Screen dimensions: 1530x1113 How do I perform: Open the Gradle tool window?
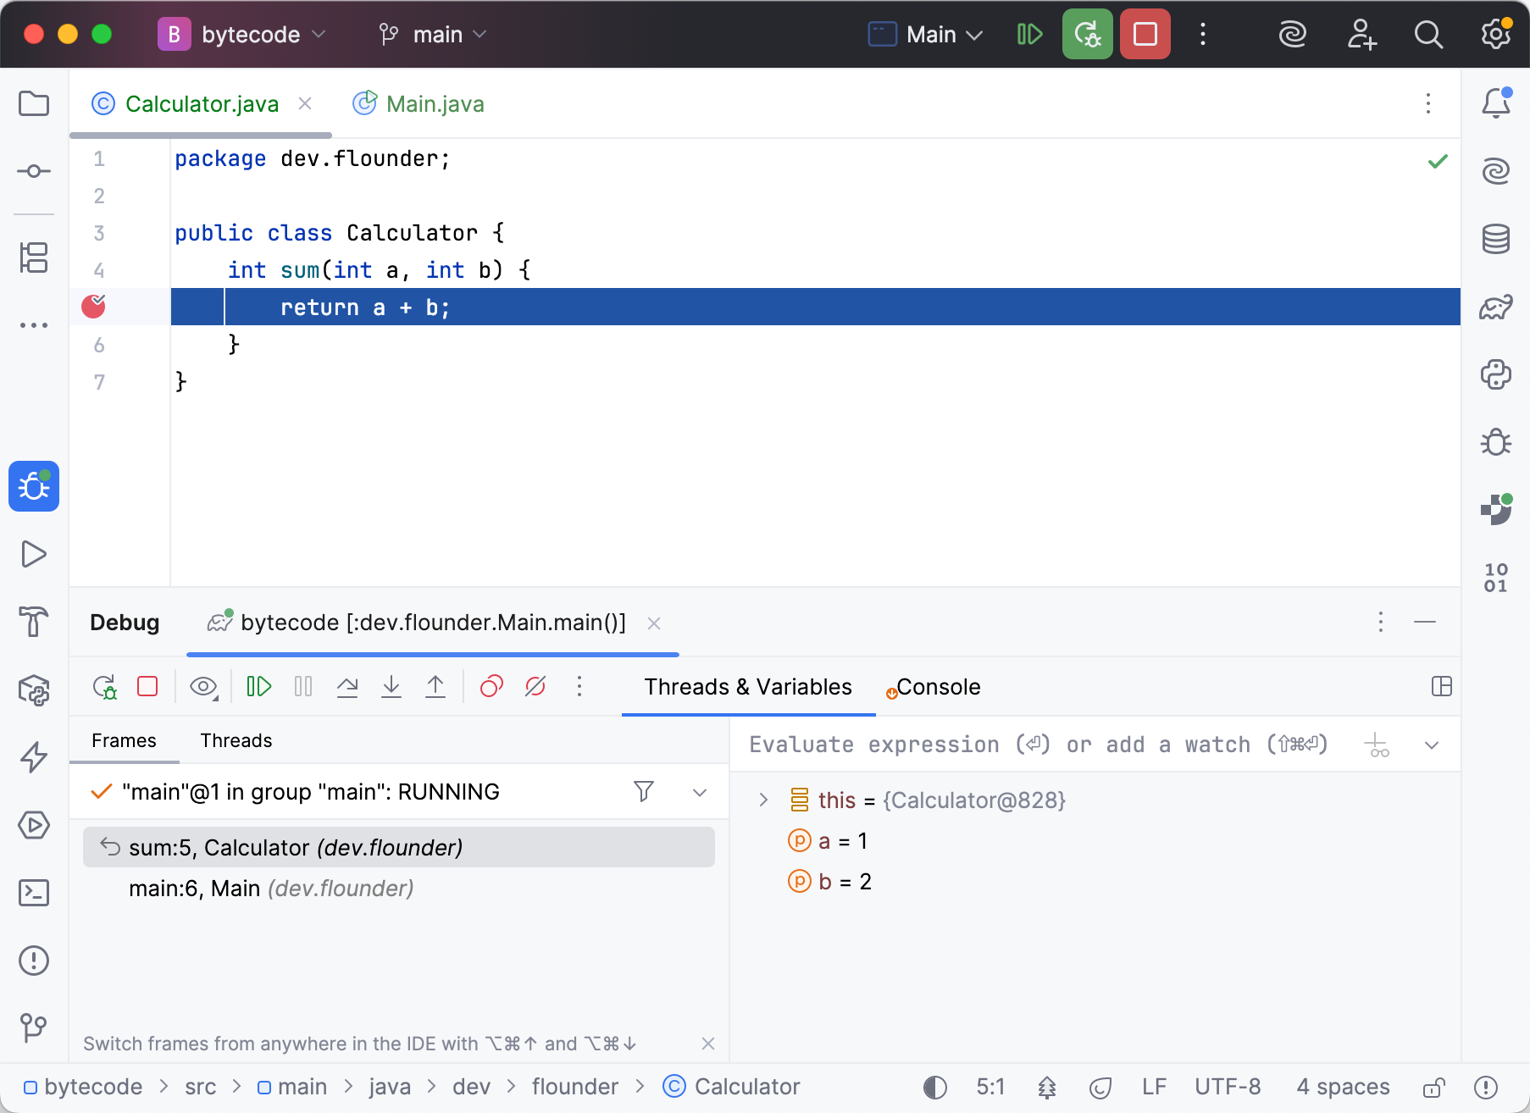[1496, 307]
